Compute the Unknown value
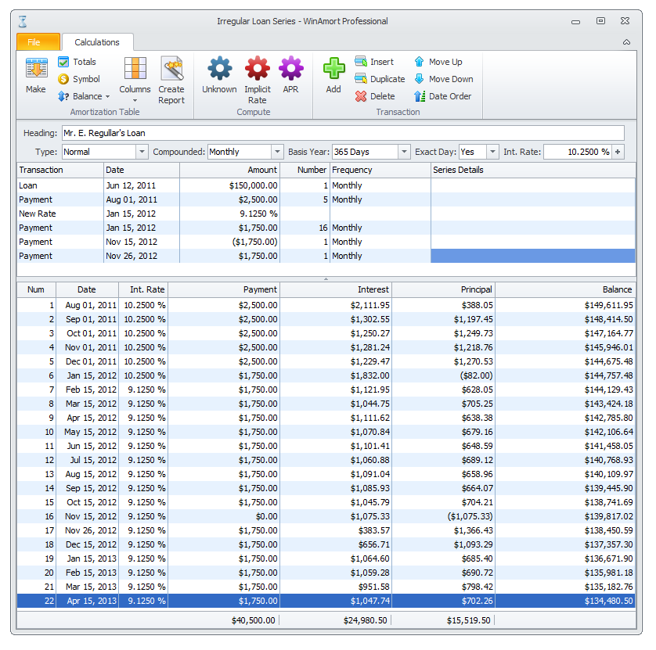 (219, 75)
